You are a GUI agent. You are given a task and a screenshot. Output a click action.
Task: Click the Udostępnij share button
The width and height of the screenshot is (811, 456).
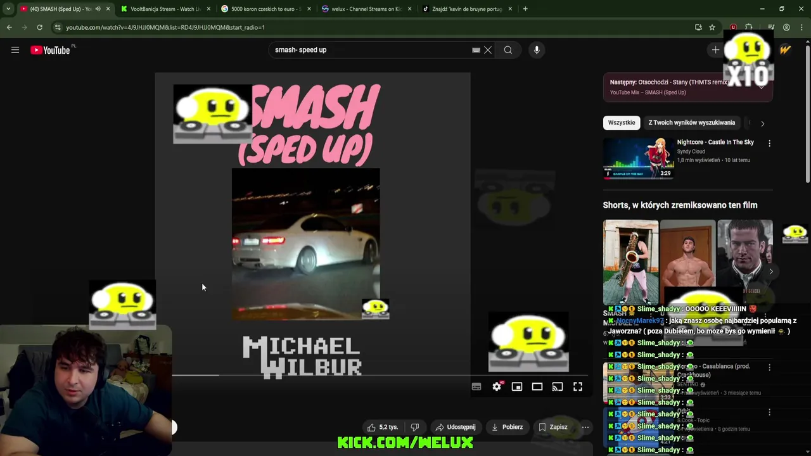(455, 427)
